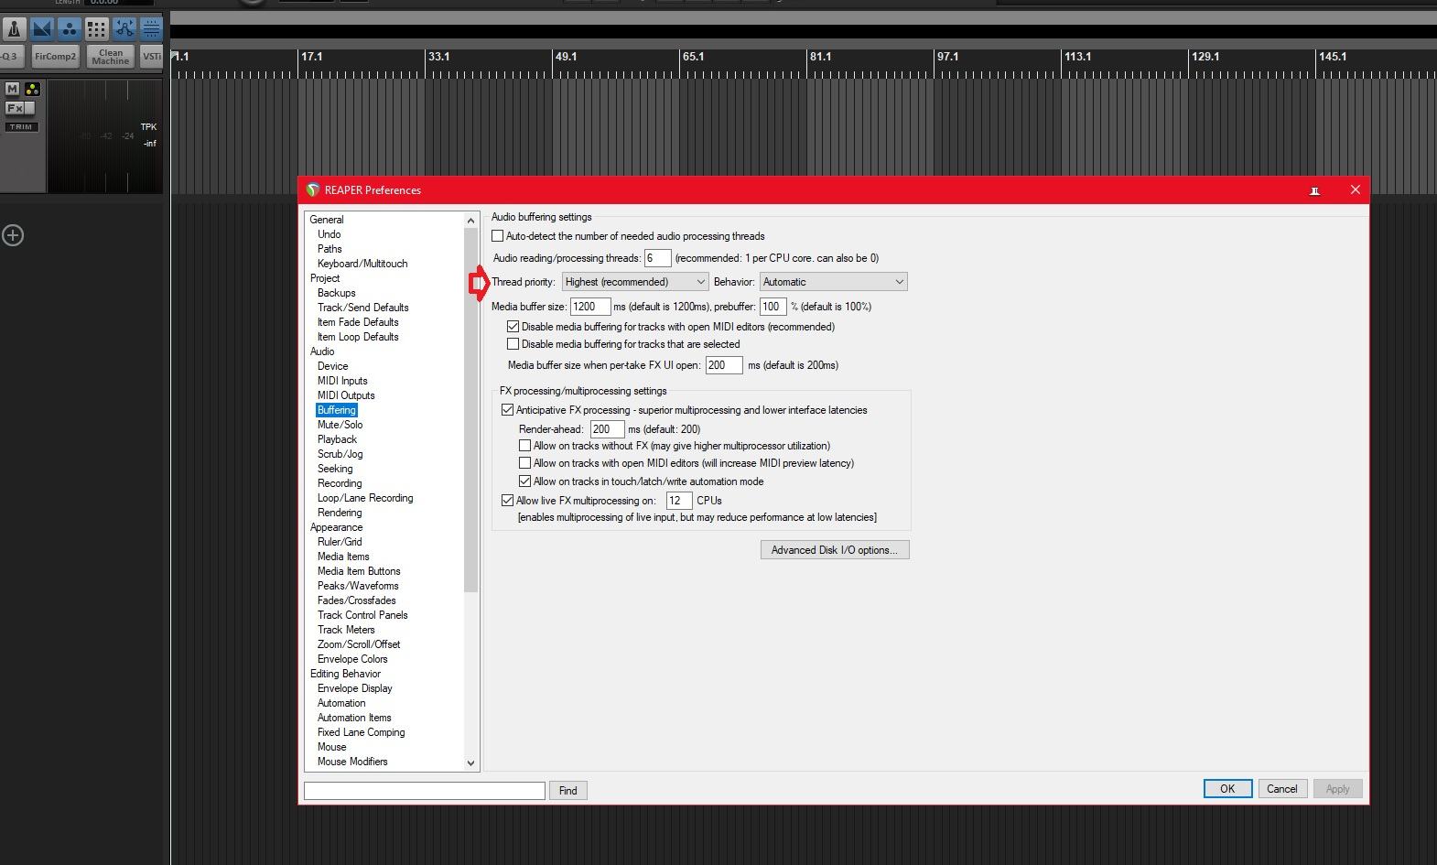Open the Device preferences page
The width and height of the screenshot is (1437, 865).
tap(333, 366)
